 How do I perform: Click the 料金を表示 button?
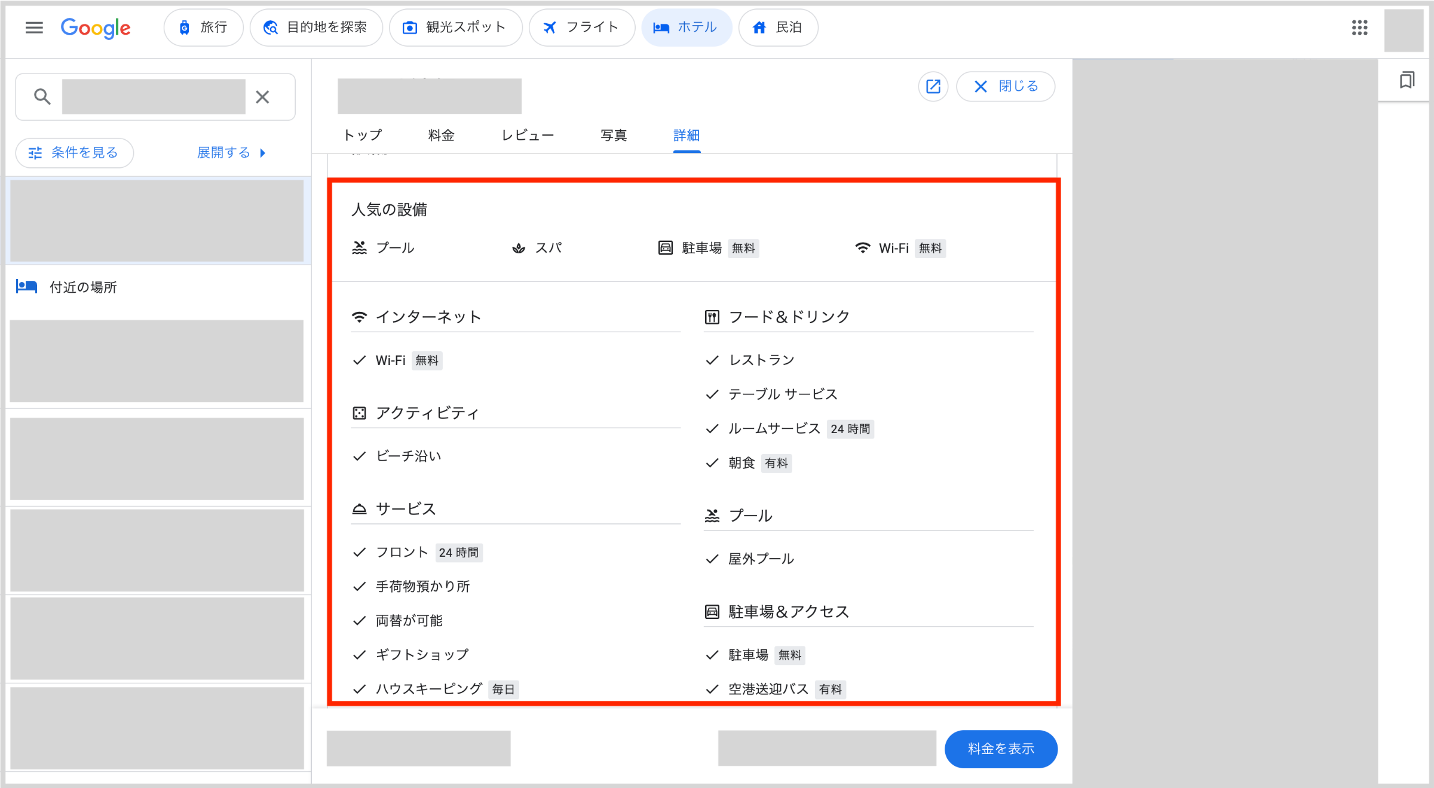point(1001,749)
